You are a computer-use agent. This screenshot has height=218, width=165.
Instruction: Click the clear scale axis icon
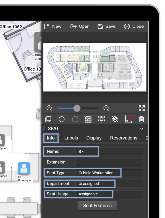pyautogui.click(x=128, y=119)
